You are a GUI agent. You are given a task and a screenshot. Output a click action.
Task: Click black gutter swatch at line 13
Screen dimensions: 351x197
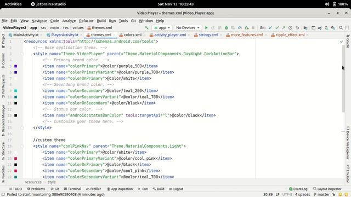tap(16, 115)
